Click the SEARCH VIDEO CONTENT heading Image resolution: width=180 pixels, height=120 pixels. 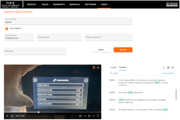point(18,12)
